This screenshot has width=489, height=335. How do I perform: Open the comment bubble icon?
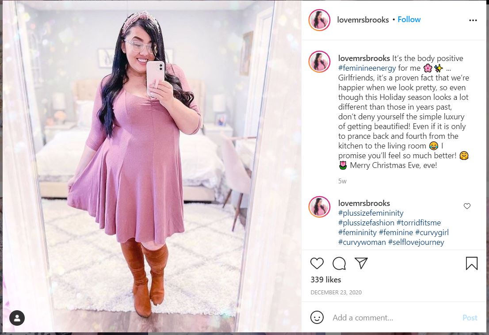tap(339, 263)
